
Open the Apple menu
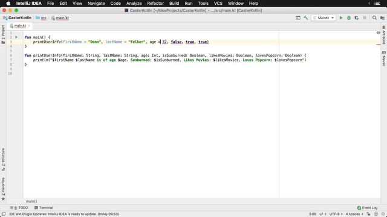(8, 4)
